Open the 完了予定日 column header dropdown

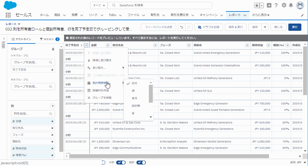coord(86,45)
